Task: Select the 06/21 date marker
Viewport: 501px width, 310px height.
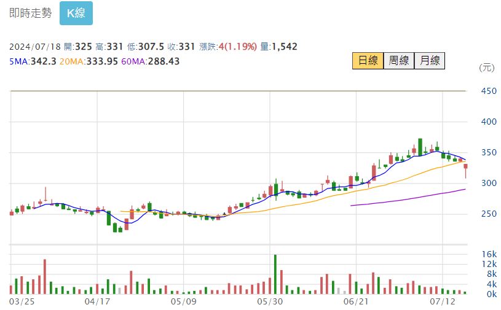Action: pyautogui.click(x=357, y=302)
